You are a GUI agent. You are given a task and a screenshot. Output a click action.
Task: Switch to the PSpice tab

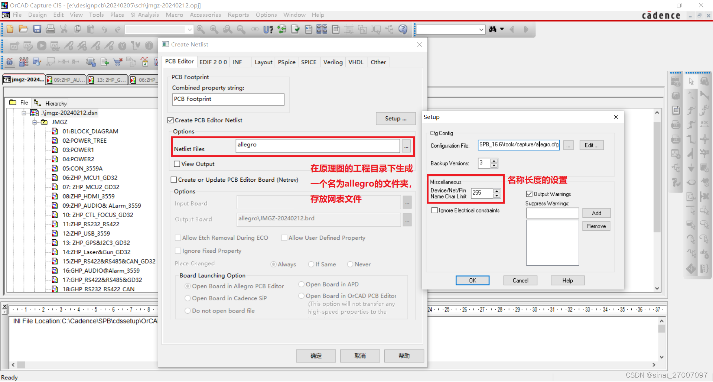click(286, 62)
